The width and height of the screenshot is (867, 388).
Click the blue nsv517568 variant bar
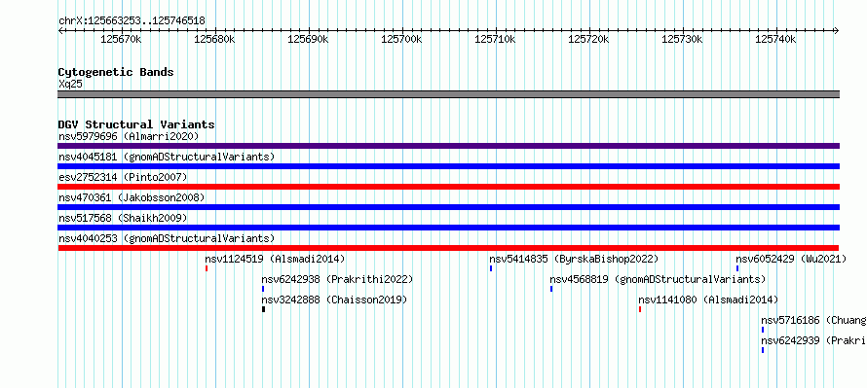click(448, 228)
